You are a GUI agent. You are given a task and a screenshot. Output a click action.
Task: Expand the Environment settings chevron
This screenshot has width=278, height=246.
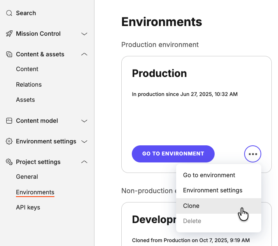(84, 141)
